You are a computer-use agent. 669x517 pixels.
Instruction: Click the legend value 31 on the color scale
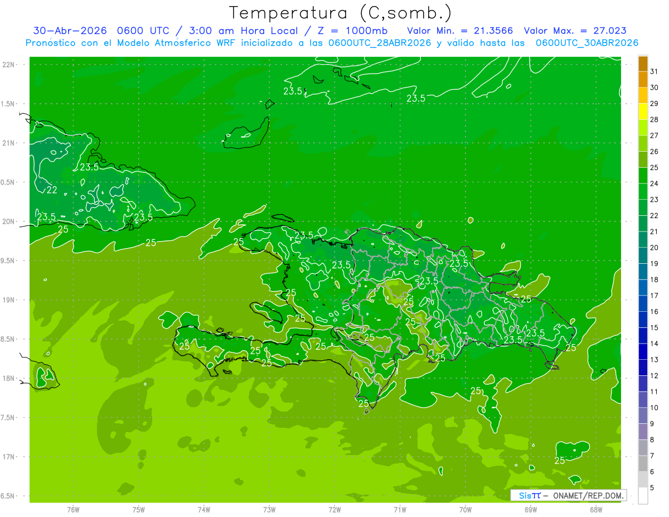tap(655, 71)
